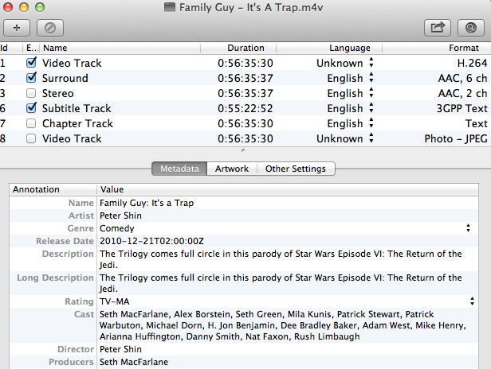491x369 pixels.
Task: Select the Rating annotation label
Action: click(79, 301)
